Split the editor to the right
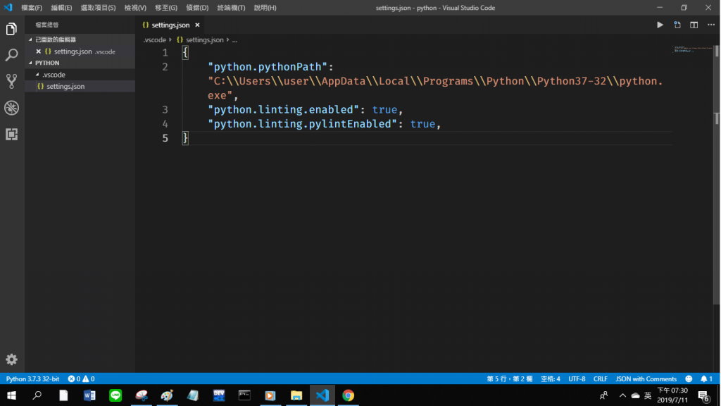 694,25
